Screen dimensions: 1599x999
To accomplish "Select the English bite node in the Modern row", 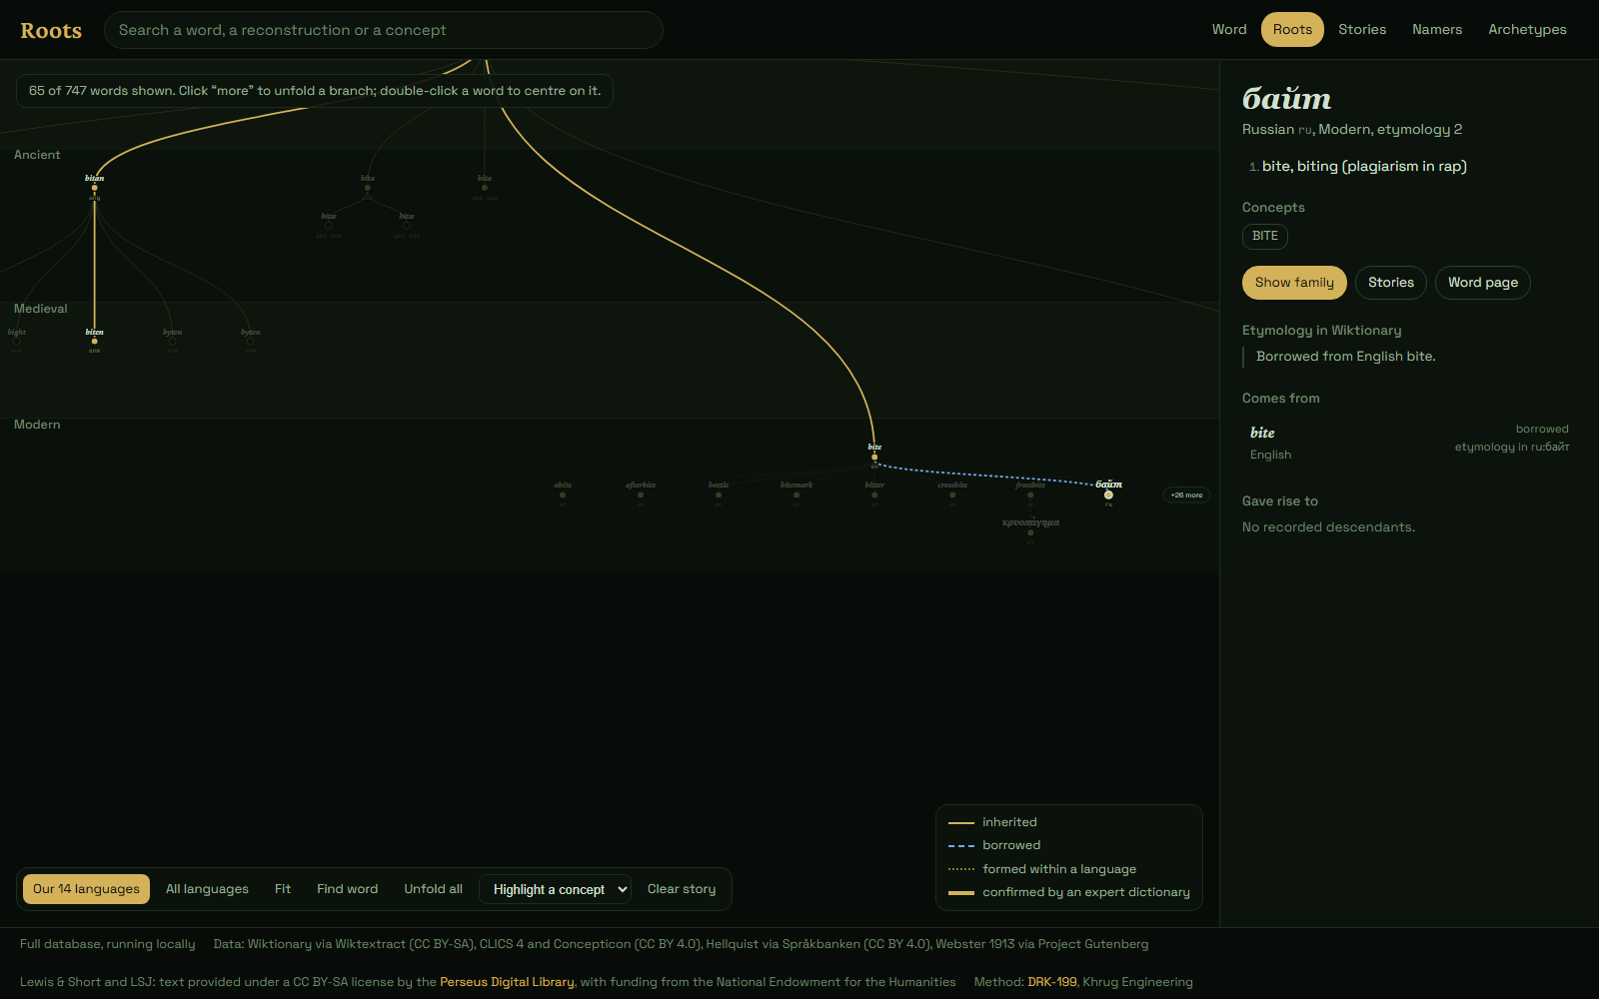I will click(x=874, y=456).
